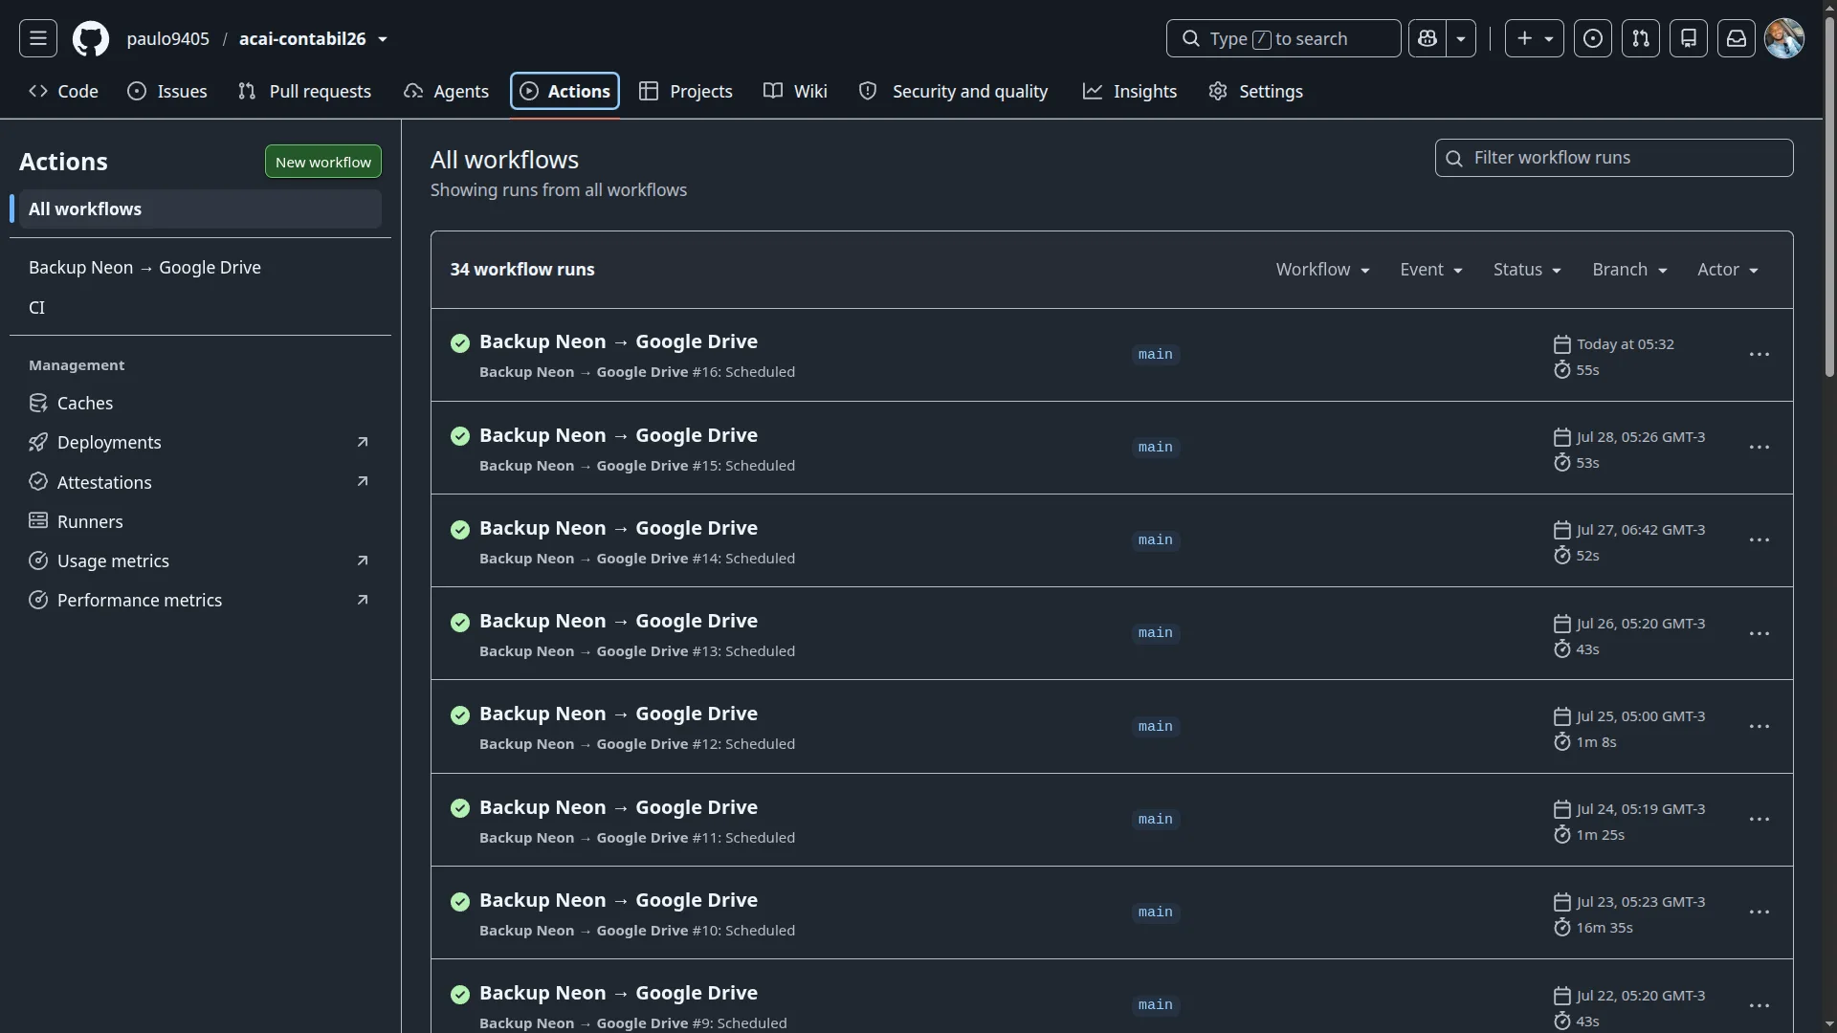Click main branch label on run #12

(1155, 727)
